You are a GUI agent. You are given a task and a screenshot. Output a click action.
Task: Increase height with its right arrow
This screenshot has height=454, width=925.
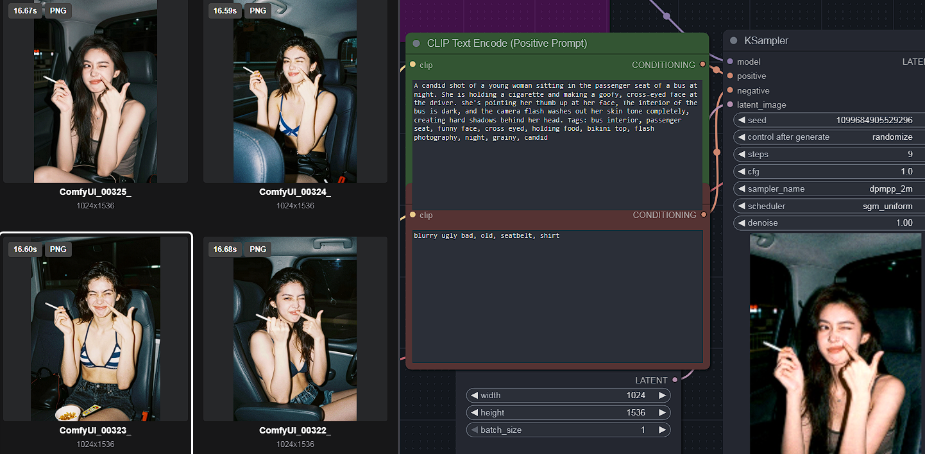[661, 412]
